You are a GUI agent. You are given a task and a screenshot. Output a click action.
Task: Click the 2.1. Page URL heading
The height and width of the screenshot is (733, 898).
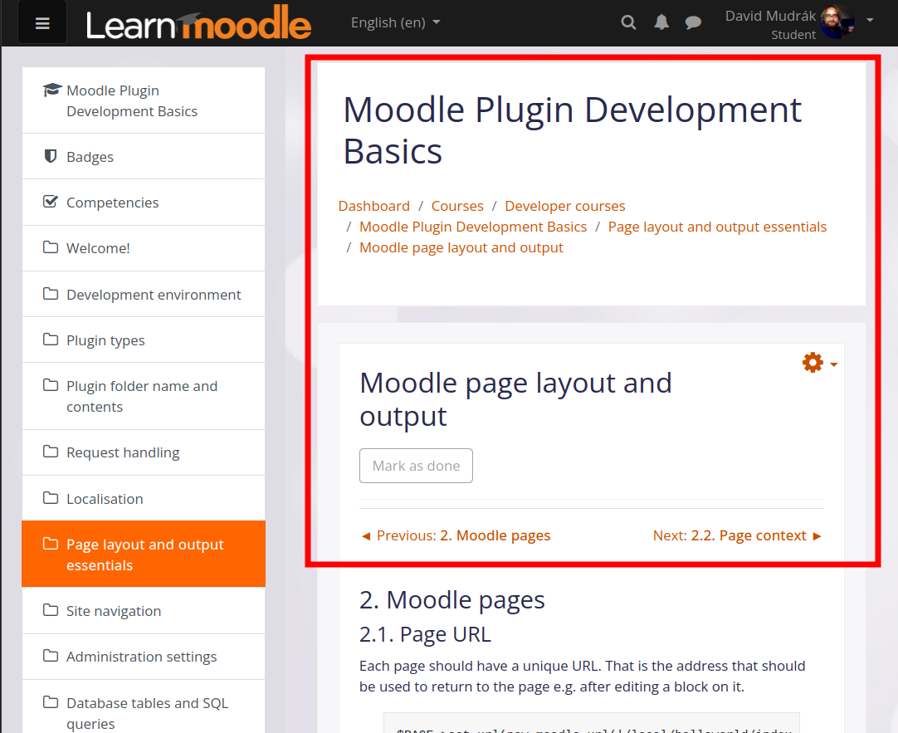click(425, 634)
